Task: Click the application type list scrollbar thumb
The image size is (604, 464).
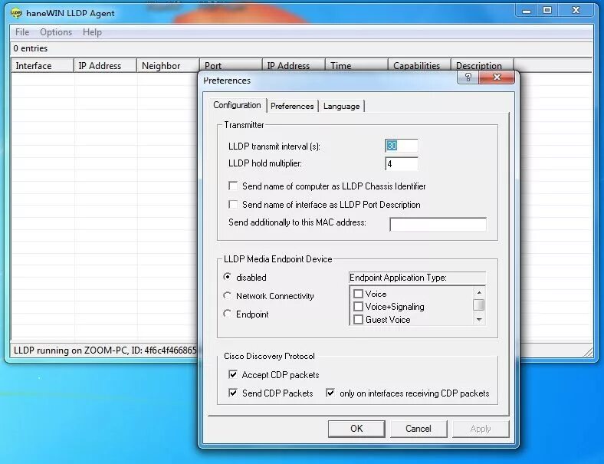Action: [479, 304]
